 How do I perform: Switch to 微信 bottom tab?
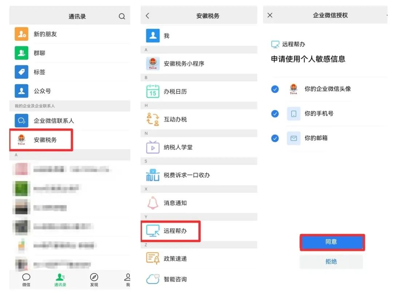click(26, 280)
